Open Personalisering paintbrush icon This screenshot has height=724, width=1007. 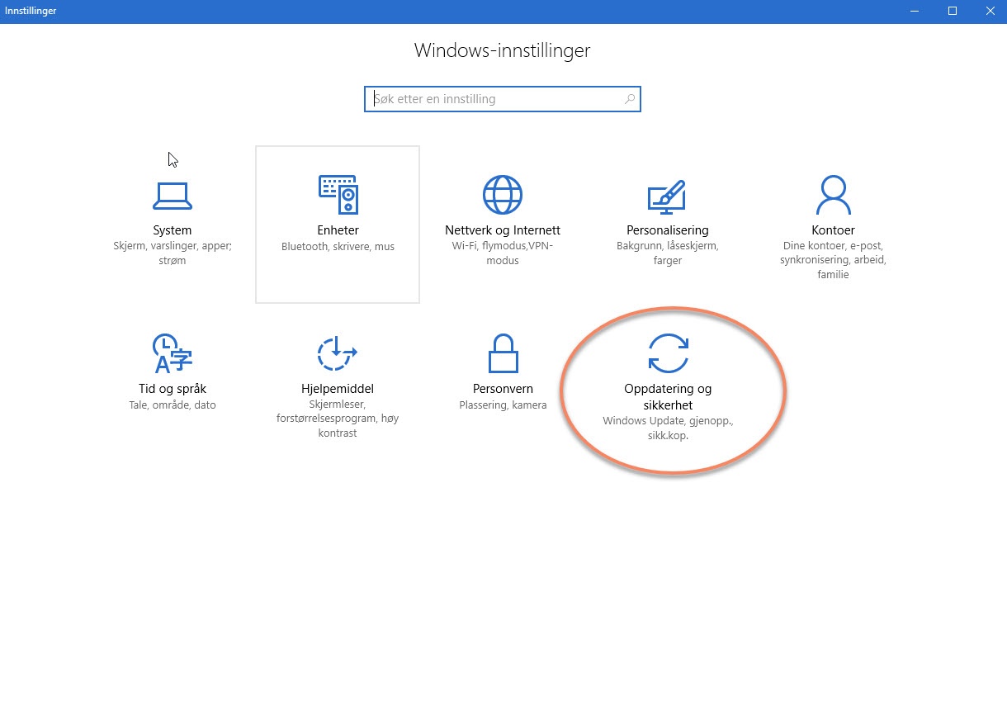(x=667, y=196)
